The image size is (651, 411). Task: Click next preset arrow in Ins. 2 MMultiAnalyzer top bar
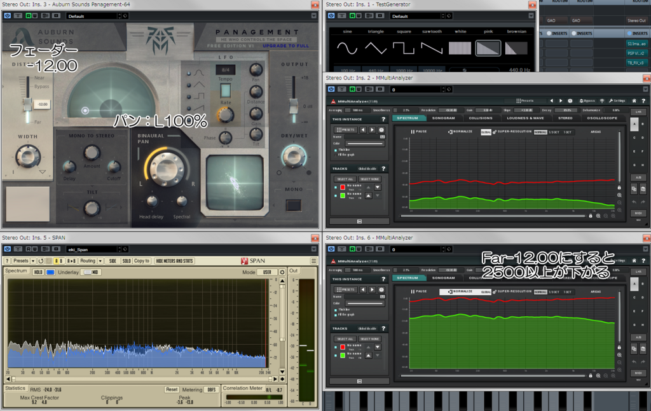click(x=561, y=101)
